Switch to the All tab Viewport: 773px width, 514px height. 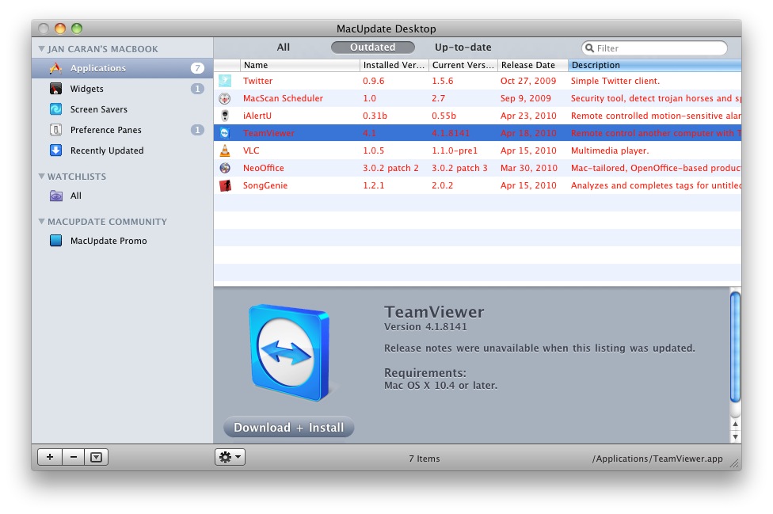pyautogui.click(x=284, y=48)
